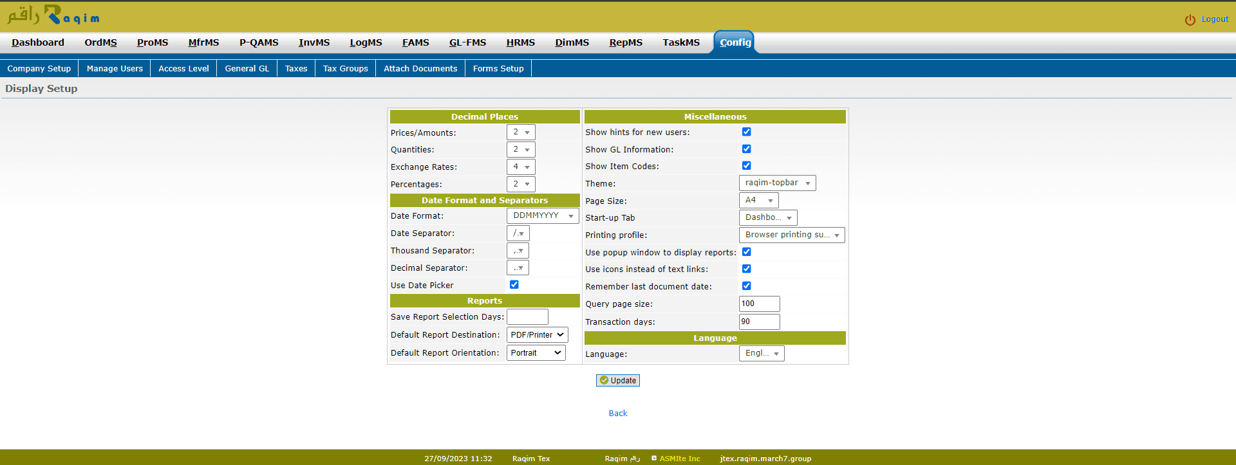Open Attach Documents submenu item

click(x=420, y=69)
